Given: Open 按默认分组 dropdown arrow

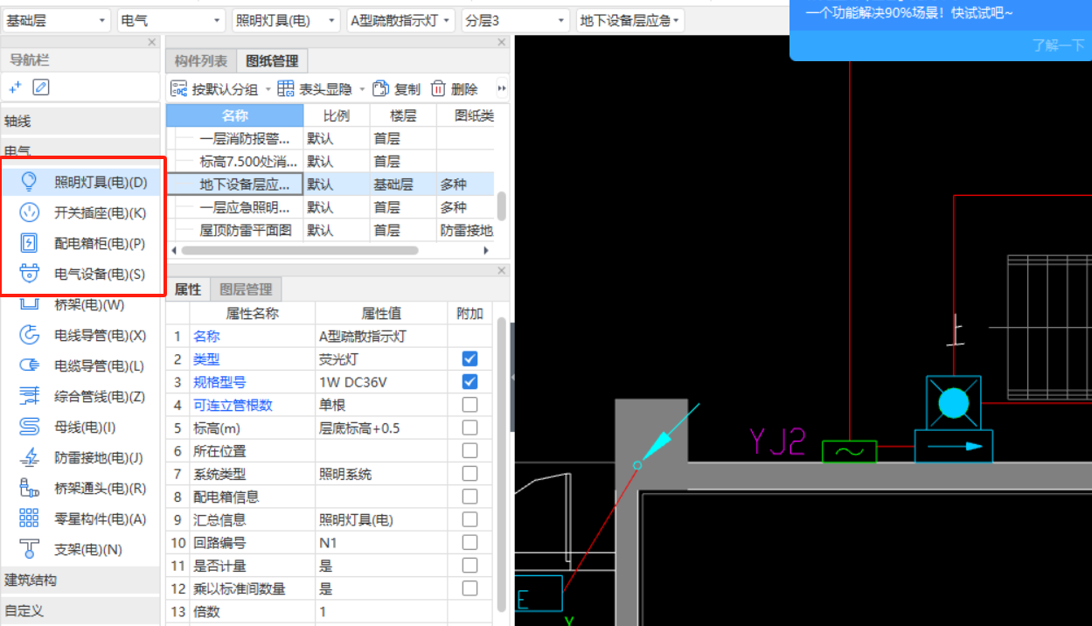Looking at the screenshot, I should click(268, 89).
